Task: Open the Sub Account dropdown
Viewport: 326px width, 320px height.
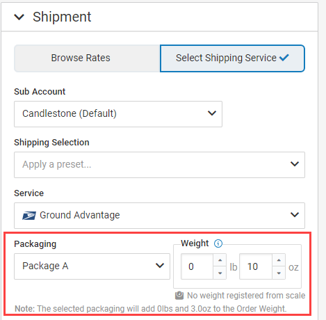Action: click(118, 114)
